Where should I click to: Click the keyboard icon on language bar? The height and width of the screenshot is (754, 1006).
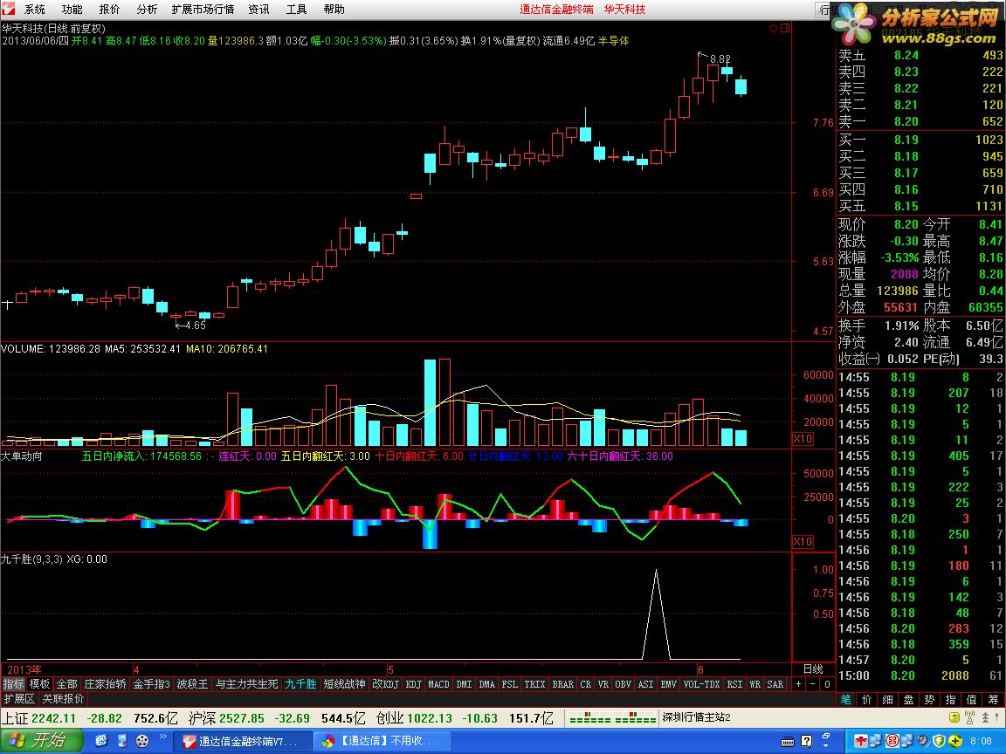(x=788, y=741)
